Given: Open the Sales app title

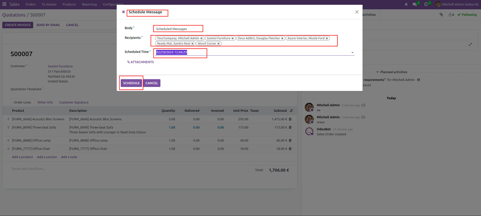Looking at the screenshot, I should (x=14, y=4).
